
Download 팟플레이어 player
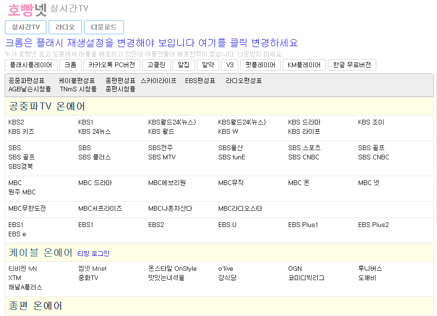coord(260,65)
